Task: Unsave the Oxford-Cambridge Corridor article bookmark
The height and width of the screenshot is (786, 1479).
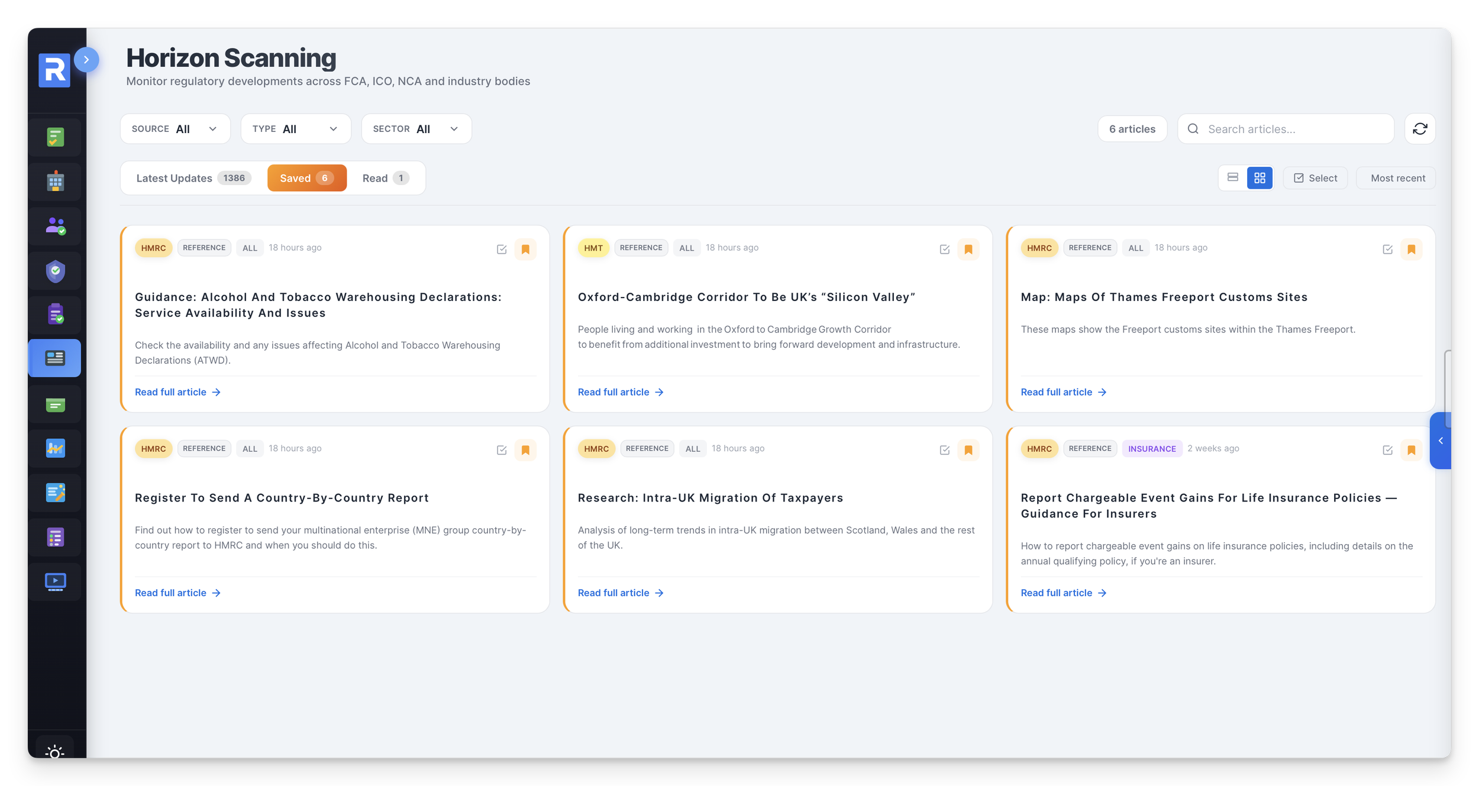Action: 968,250
